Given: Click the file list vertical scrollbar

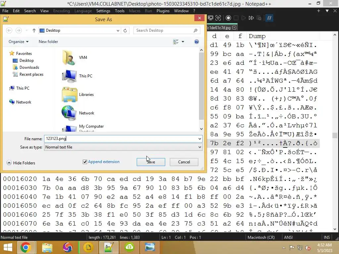Looking at the screenshot, I should point(201,86).
